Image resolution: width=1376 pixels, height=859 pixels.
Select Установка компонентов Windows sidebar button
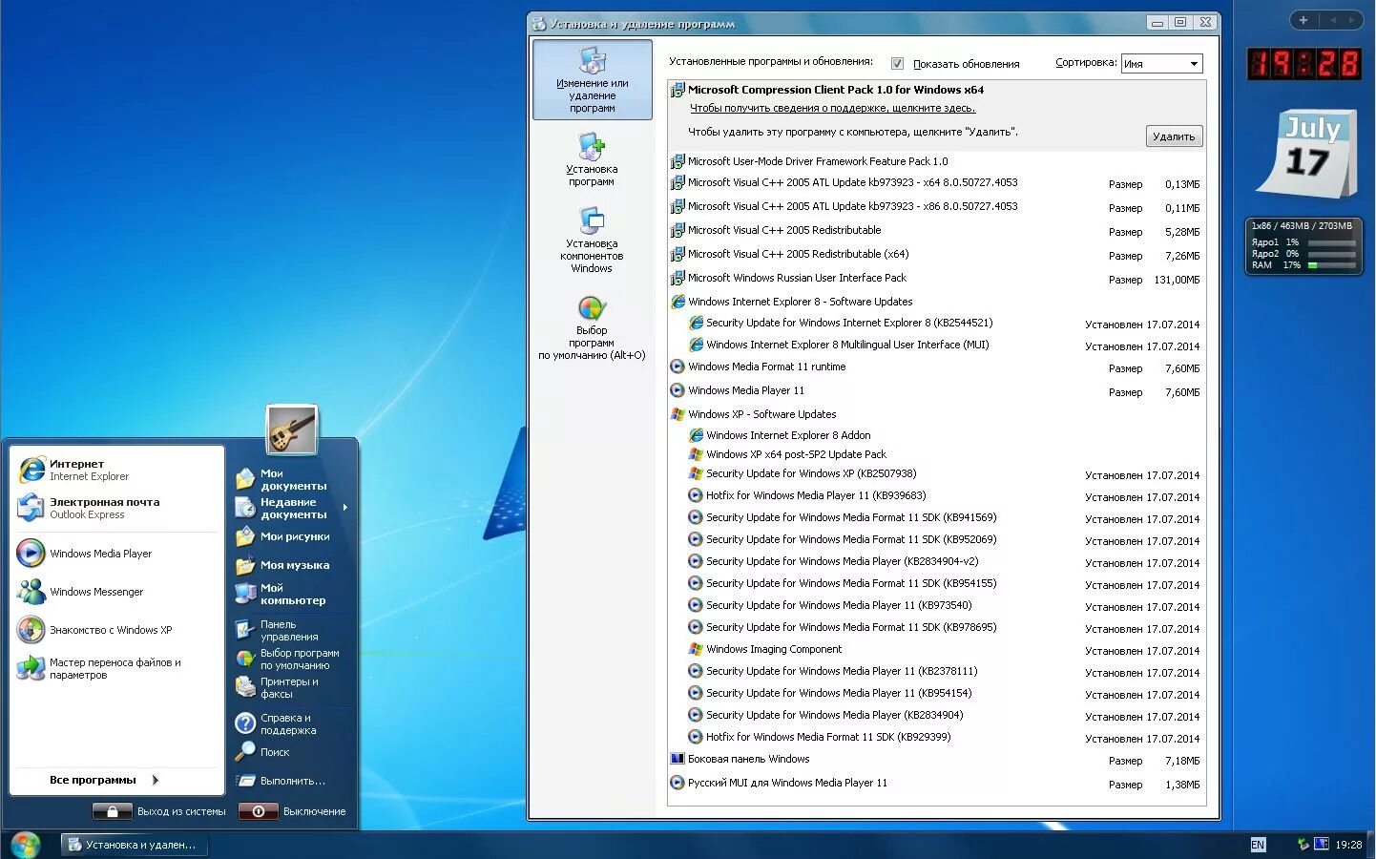tap(593, 241)
